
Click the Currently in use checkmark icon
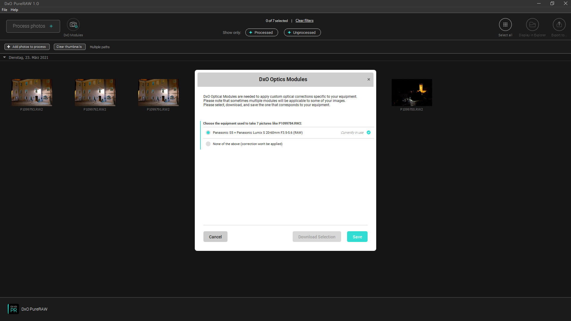click(x=369, y=133)
